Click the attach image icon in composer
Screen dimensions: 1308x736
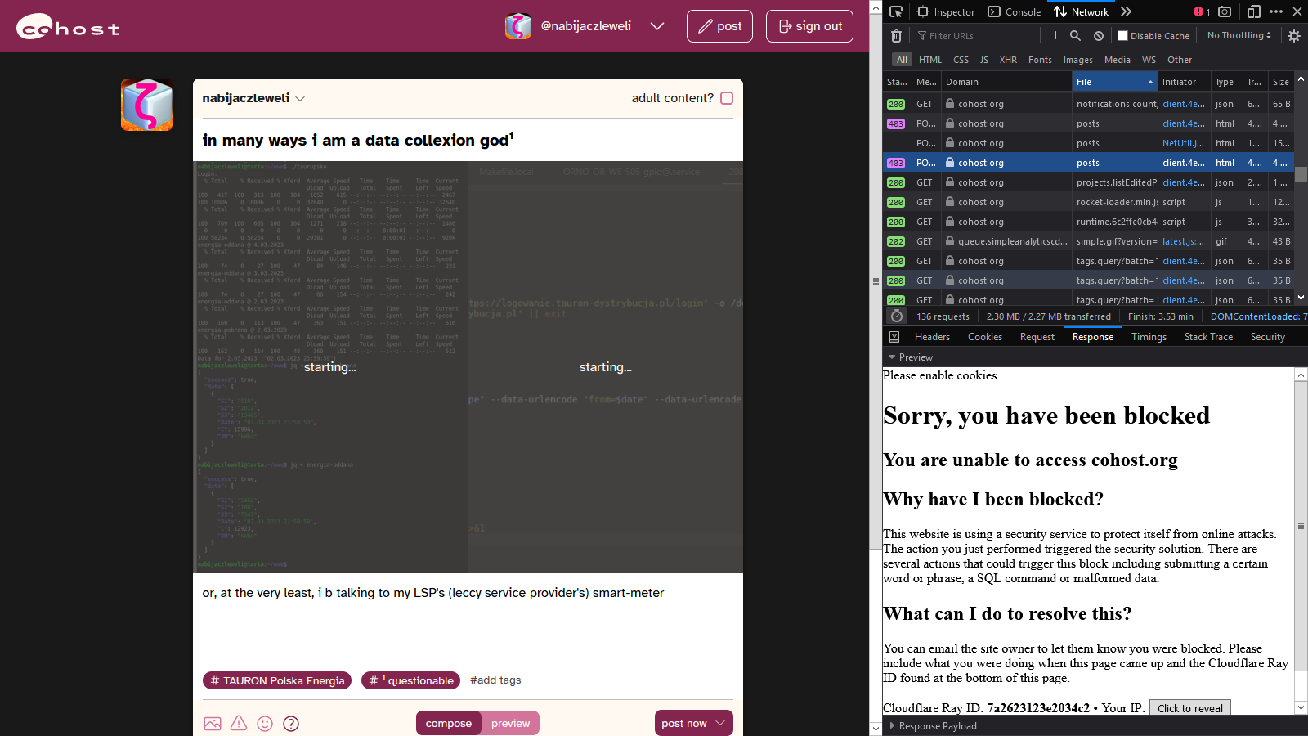point(213,723)
